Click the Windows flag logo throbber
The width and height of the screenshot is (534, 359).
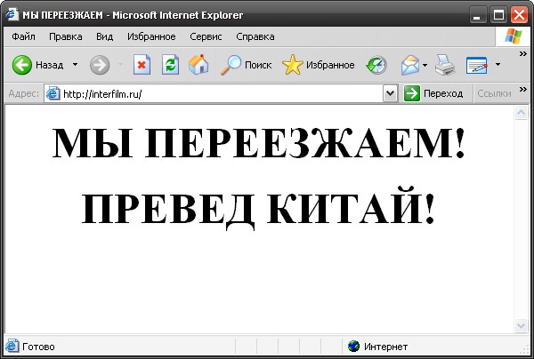coord(514,36)
